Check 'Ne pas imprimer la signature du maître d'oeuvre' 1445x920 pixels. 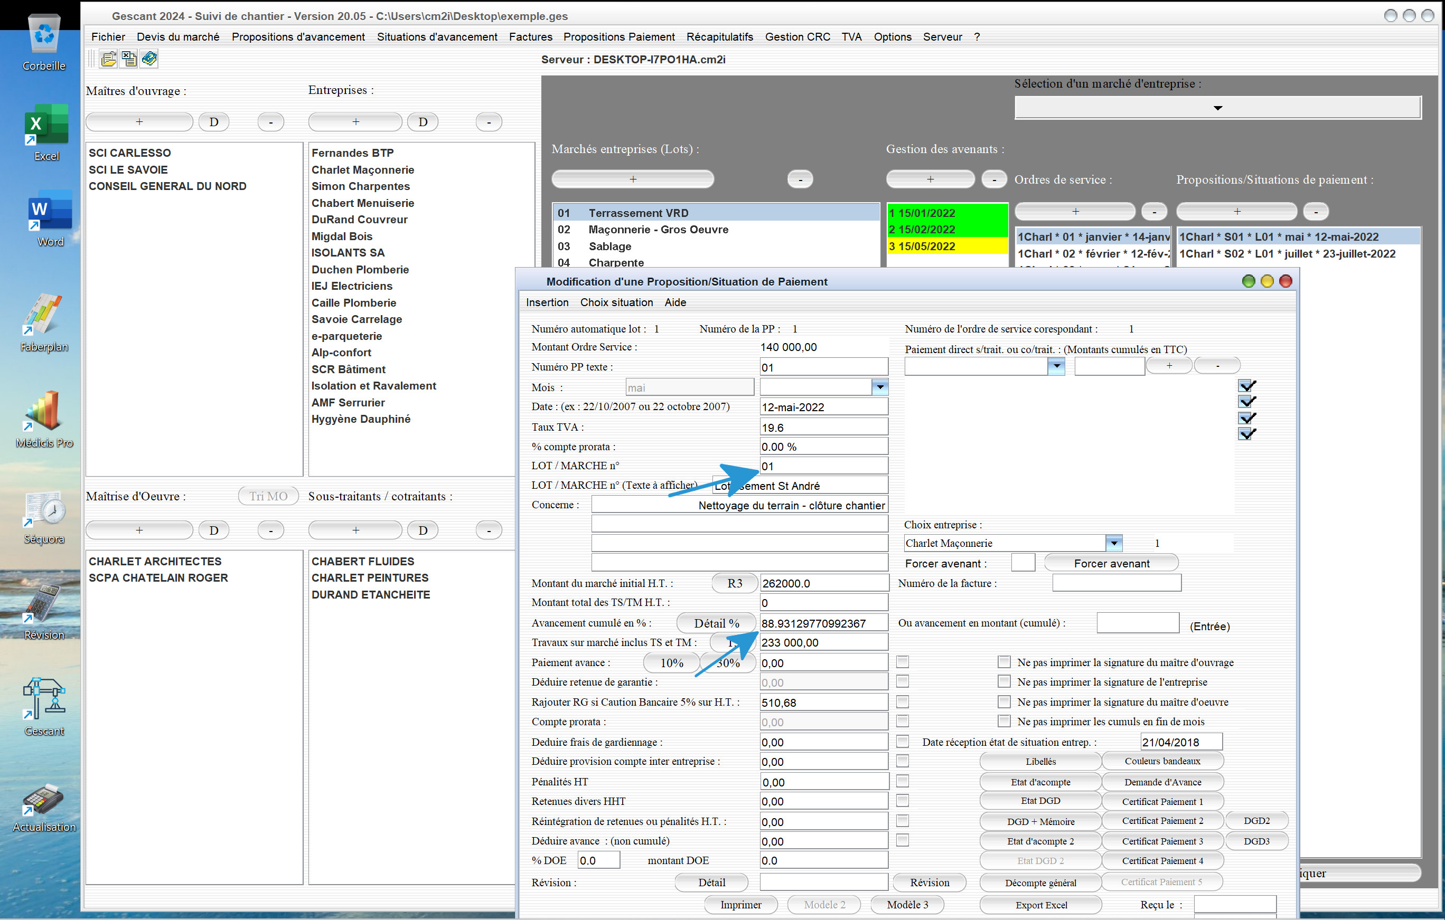point(1003,701)
